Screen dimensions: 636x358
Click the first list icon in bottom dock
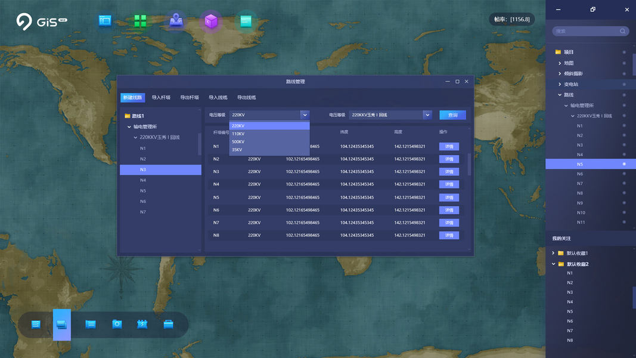(x=36, y=325)
